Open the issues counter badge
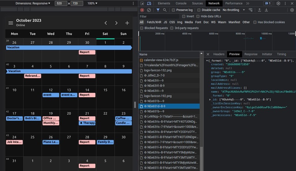The width and height of the screenshot is (296, 171). (268, 3)
